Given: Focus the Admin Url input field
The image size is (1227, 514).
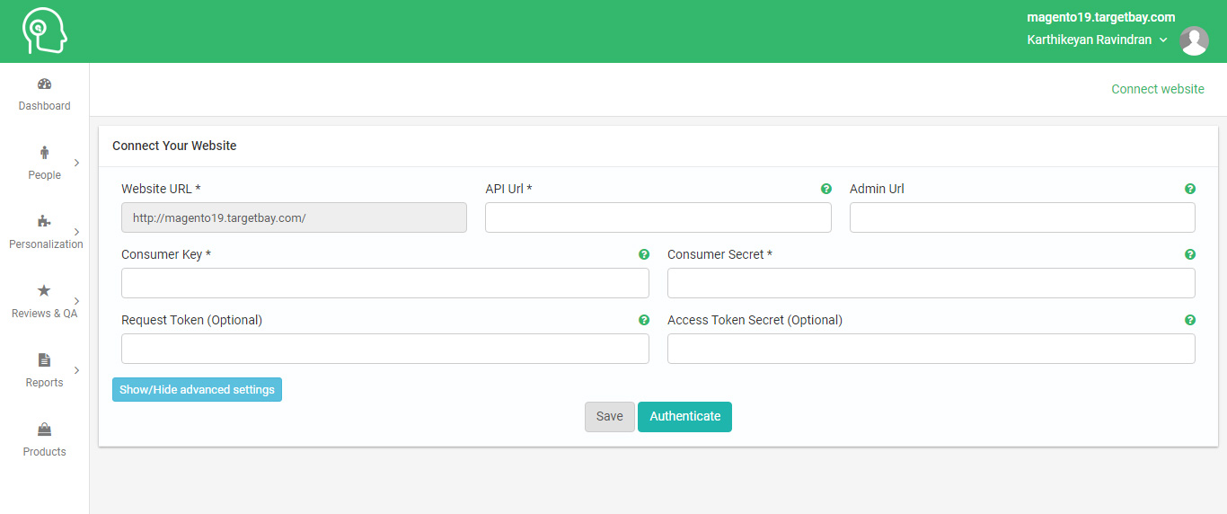Looking at the screenshot, I should (1022, 217).
